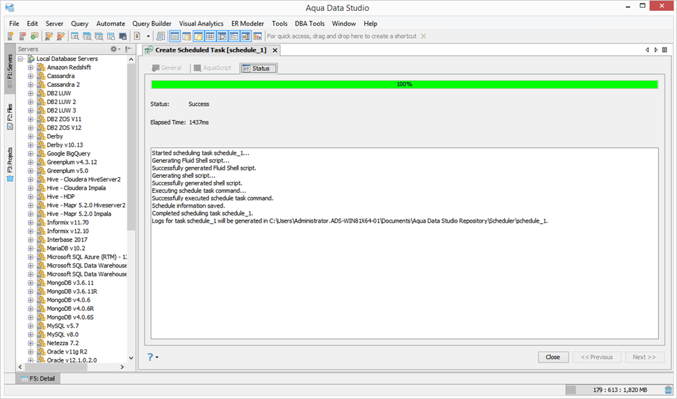Expand the Derby v10.13 node
The width and height of the screenshot is (677, 399).
tap(31, 145)
